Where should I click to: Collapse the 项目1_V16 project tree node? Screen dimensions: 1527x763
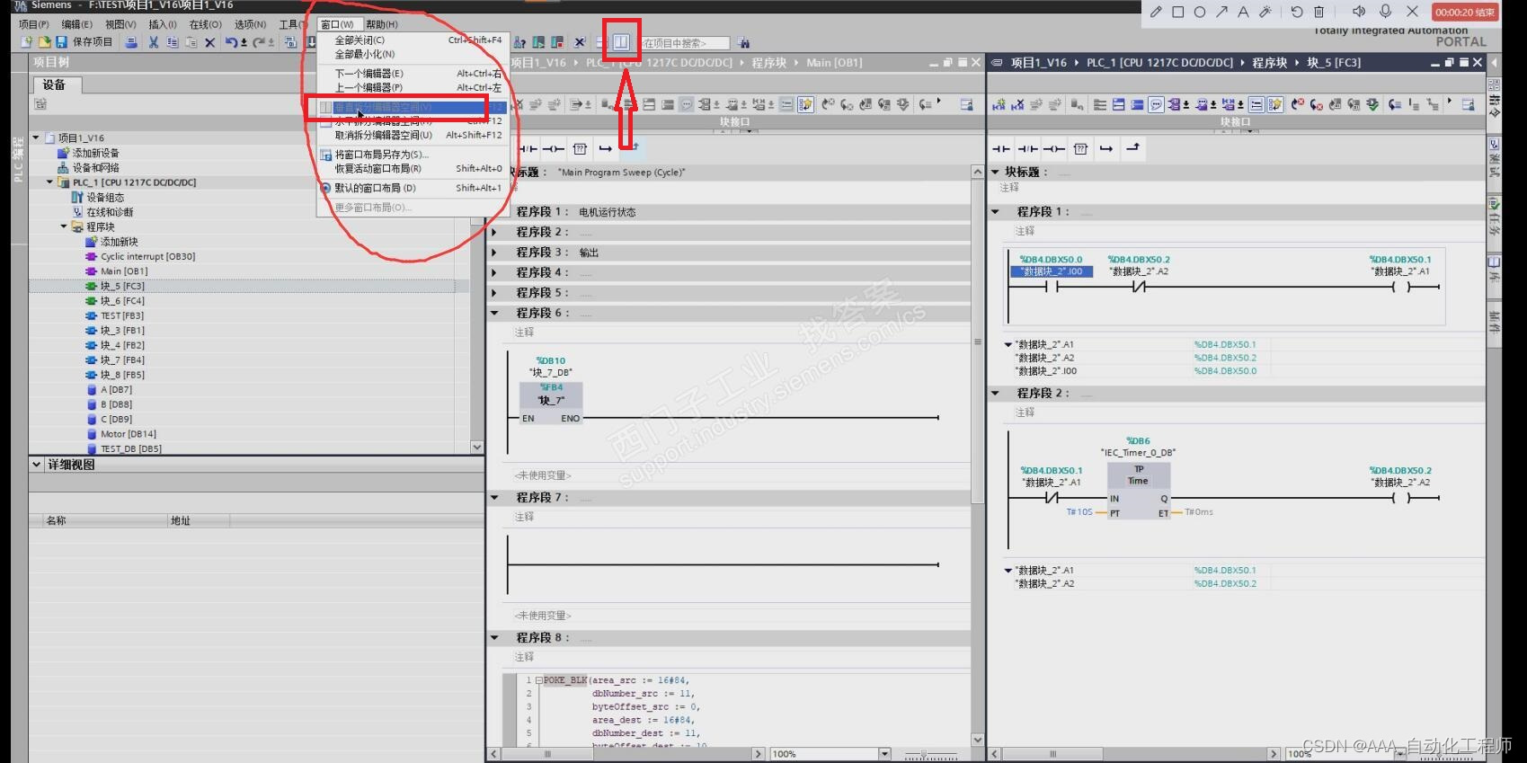[36, 138]
